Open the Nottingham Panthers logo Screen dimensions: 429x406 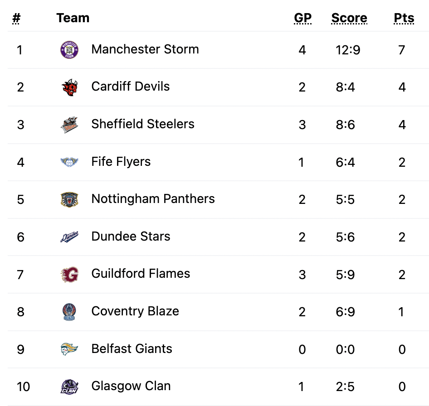click(69, 199)
